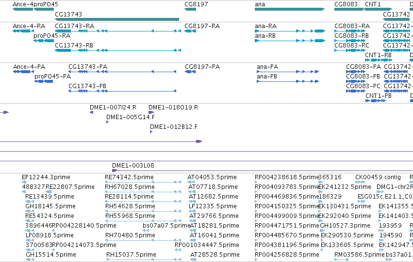This screenshot has height=262, width=413.
Task: Click the ana gene span
Action: pyautogui.click(x=290, y=9)
